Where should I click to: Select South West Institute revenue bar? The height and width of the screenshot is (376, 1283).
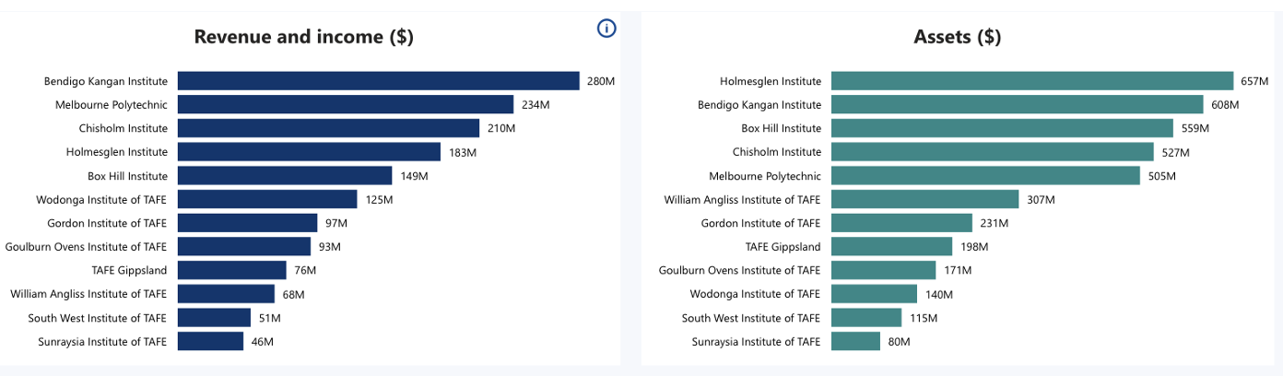click(214, 317)
